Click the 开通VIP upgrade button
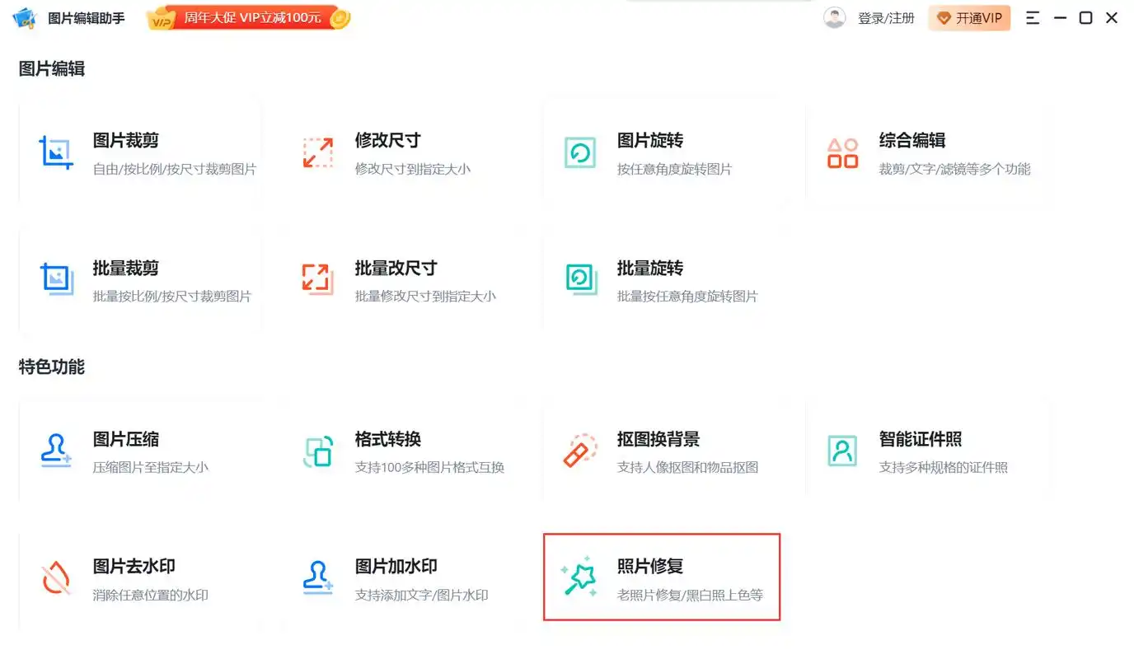Screen dimensions: 1134x659 tap(969, 17)
